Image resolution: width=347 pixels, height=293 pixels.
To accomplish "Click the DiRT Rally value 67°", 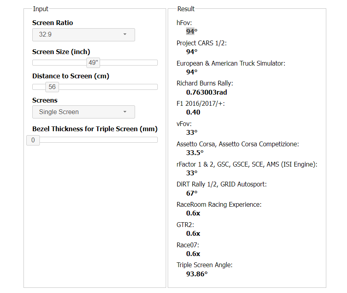I will pos(192,193).
